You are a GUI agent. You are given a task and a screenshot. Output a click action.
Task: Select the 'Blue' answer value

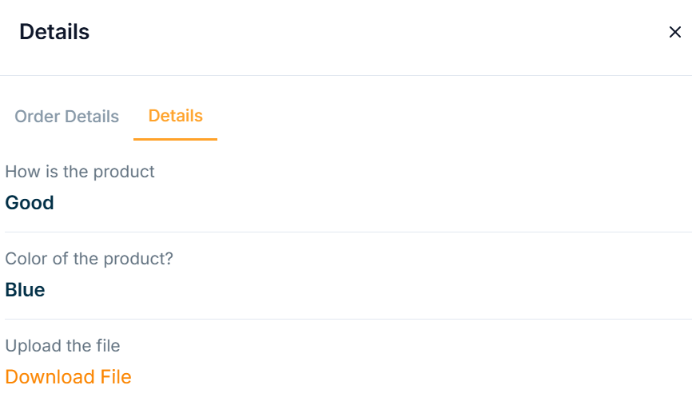(25, 290)
